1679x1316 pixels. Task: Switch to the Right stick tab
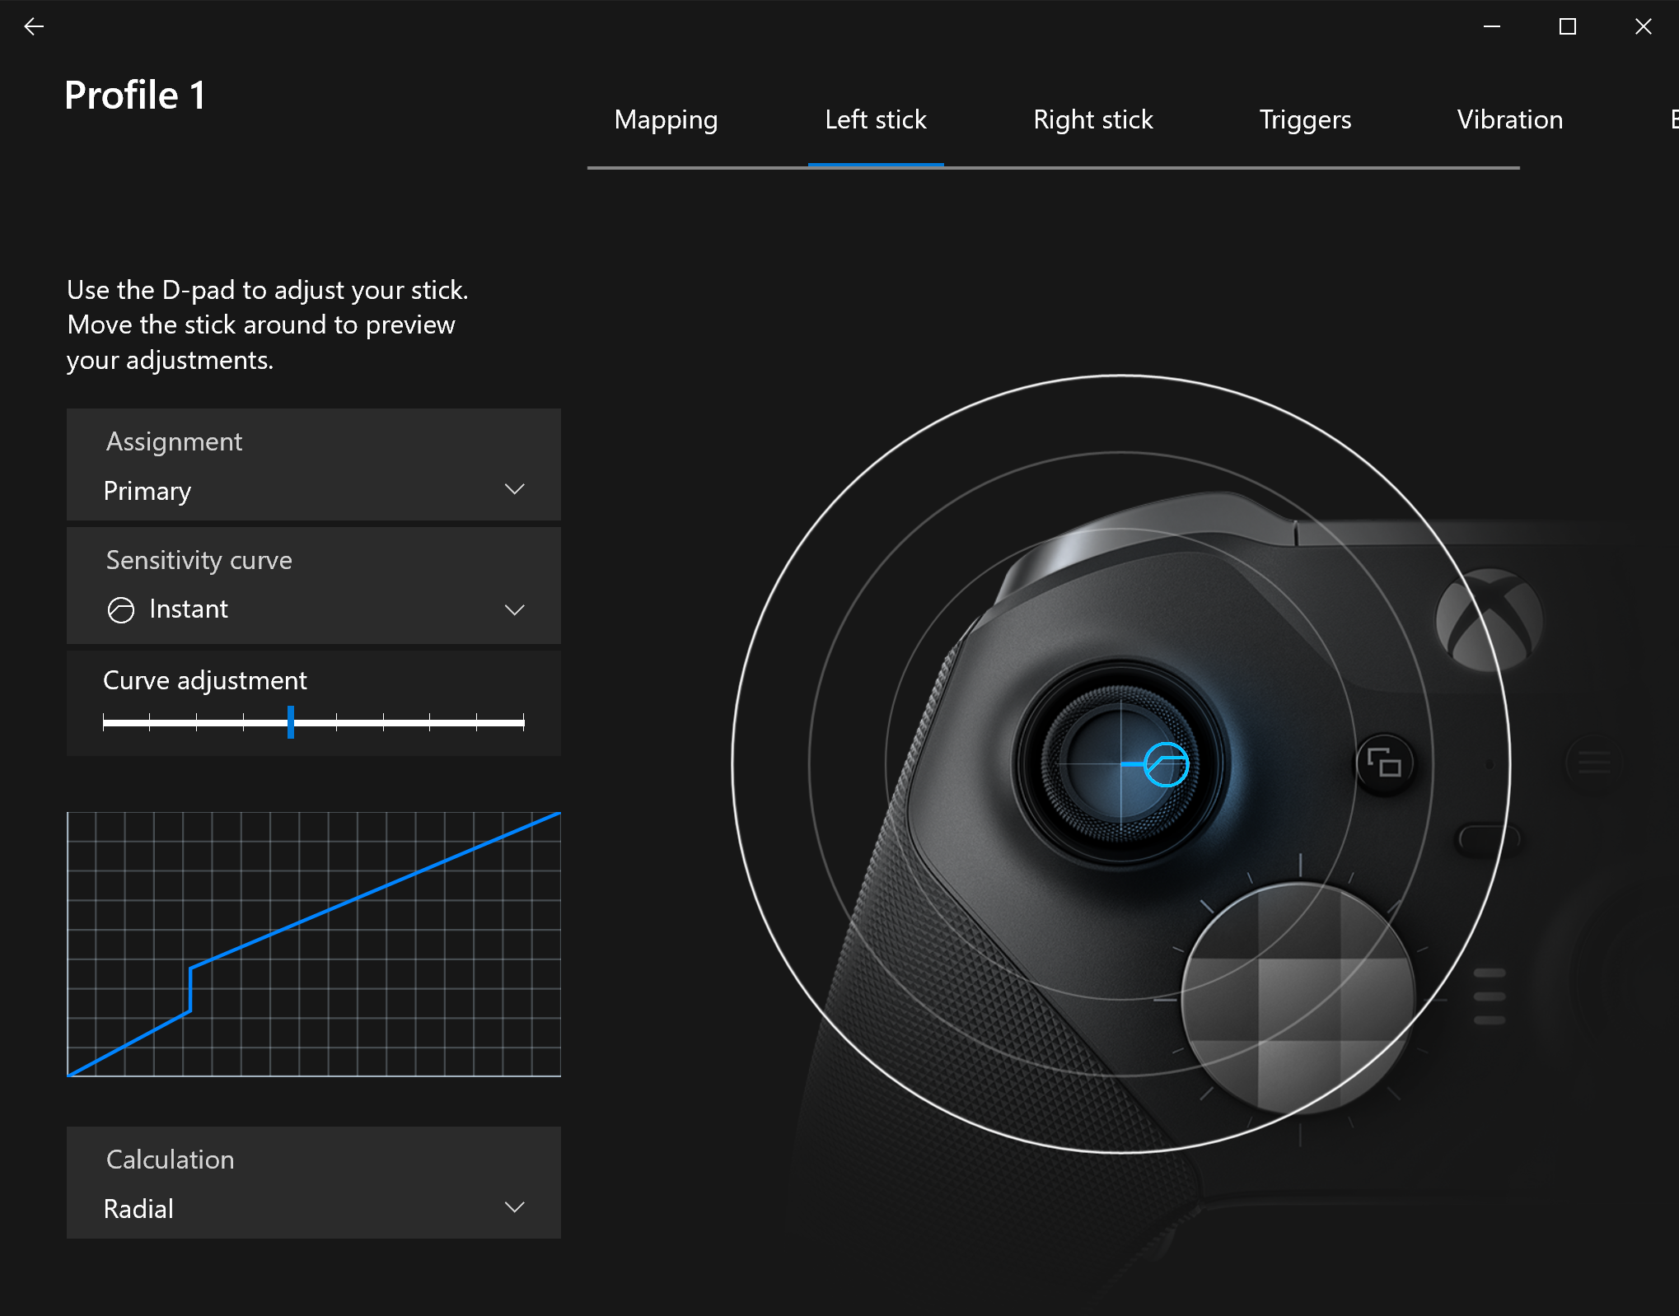(1090, 120)
